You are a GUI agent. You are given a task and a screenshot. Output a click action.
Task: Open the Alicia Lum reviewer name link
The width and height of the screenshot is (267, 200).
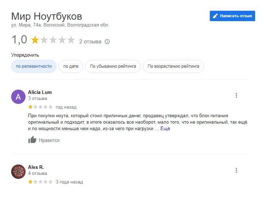40,92
